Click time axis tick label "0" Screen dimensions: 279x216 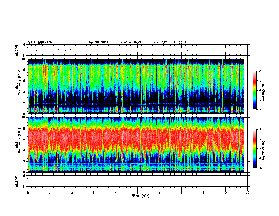coord(28,193)
